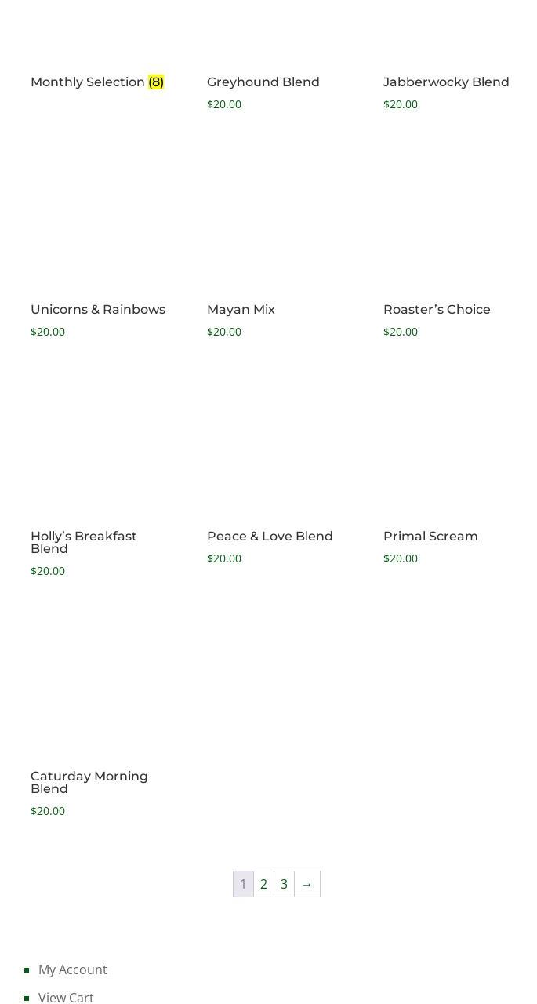Click the next page arrow
Viewport: 537px width, 1004px height.
[307, 884]
